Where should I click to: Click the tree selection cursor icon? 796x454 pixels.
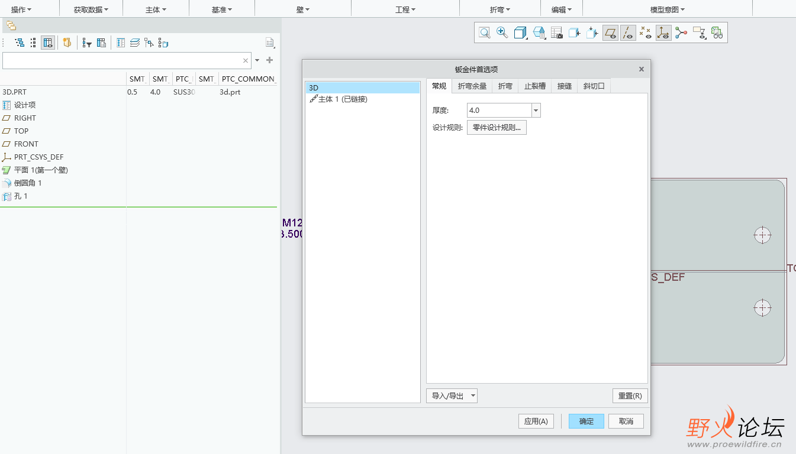click(x=149, y=43)
